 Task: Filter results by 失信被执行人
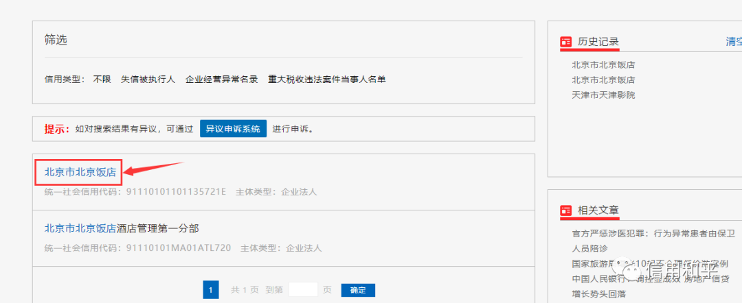pos(148,80)
